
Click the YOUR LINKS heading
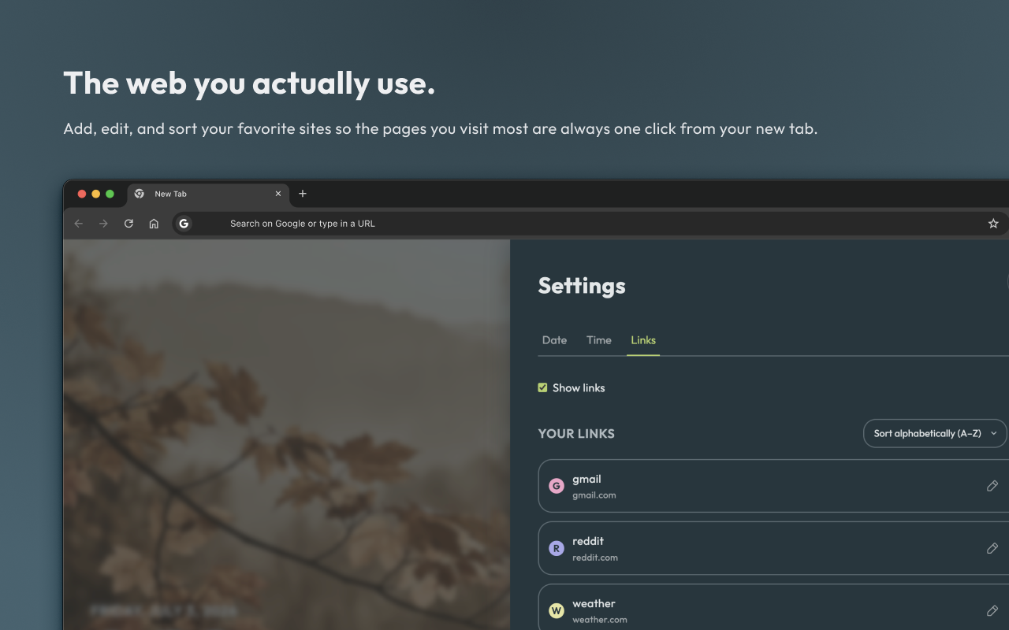(x=576, y=434)
